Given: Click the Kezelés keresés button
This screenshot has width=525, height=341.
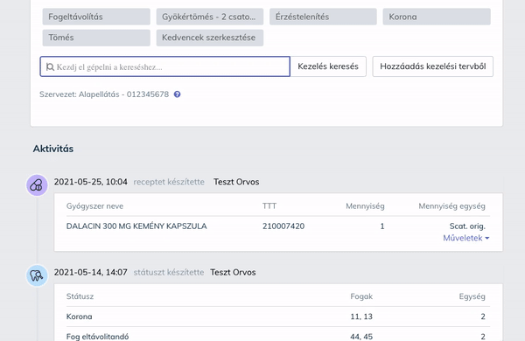Looking at the screenshot, I should coord(328,66).
